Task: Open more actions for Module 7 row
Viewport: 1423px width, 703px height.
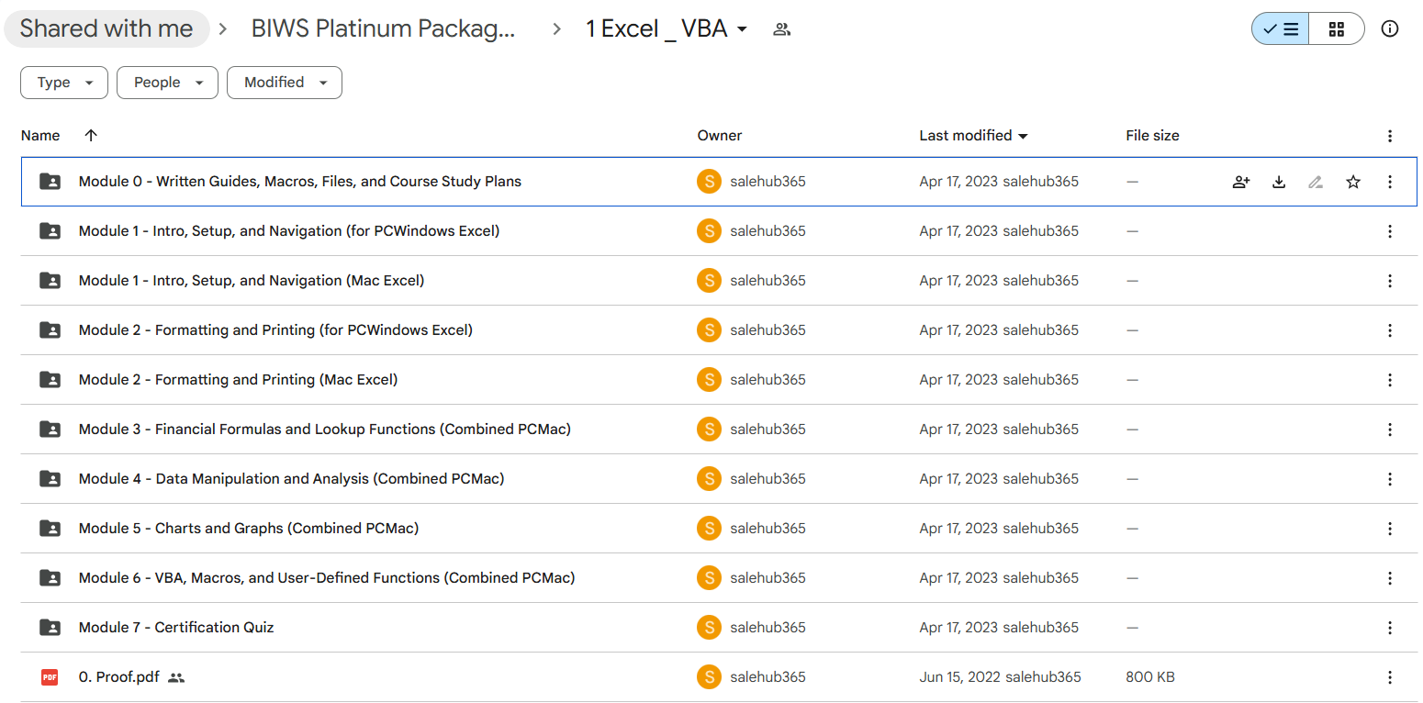Action: coord(1390,628)
